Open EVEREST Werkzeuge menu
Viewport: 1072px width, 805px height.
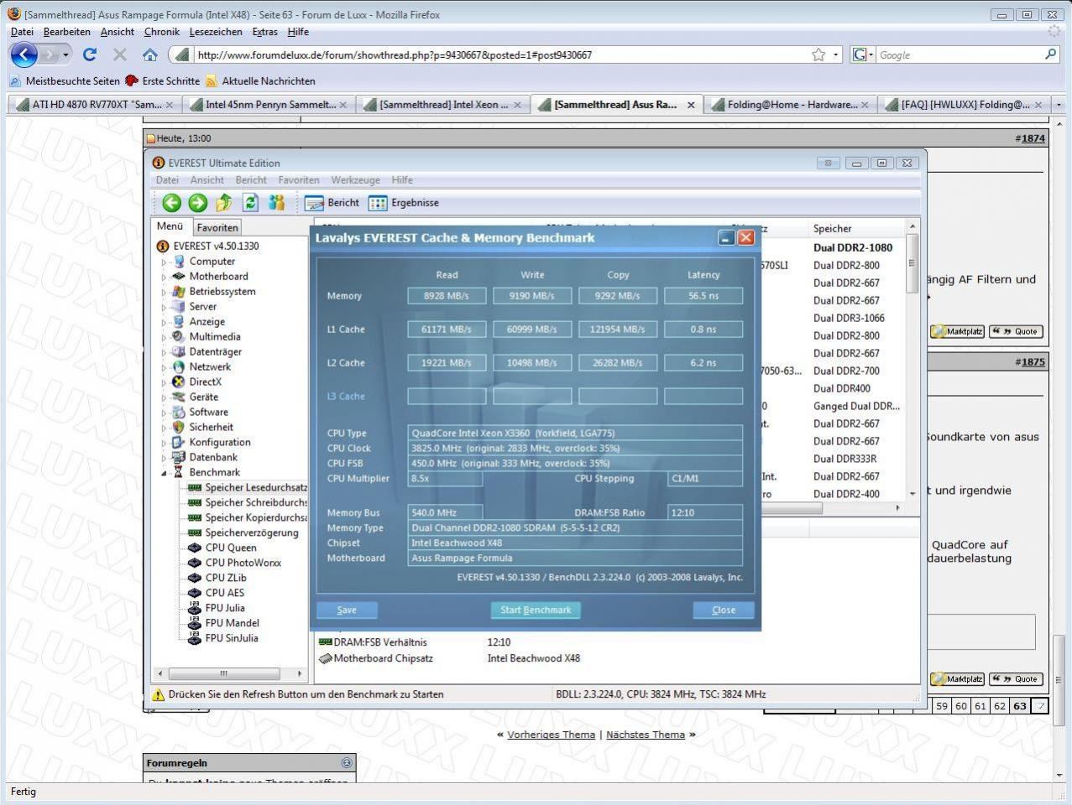point(355,180)
